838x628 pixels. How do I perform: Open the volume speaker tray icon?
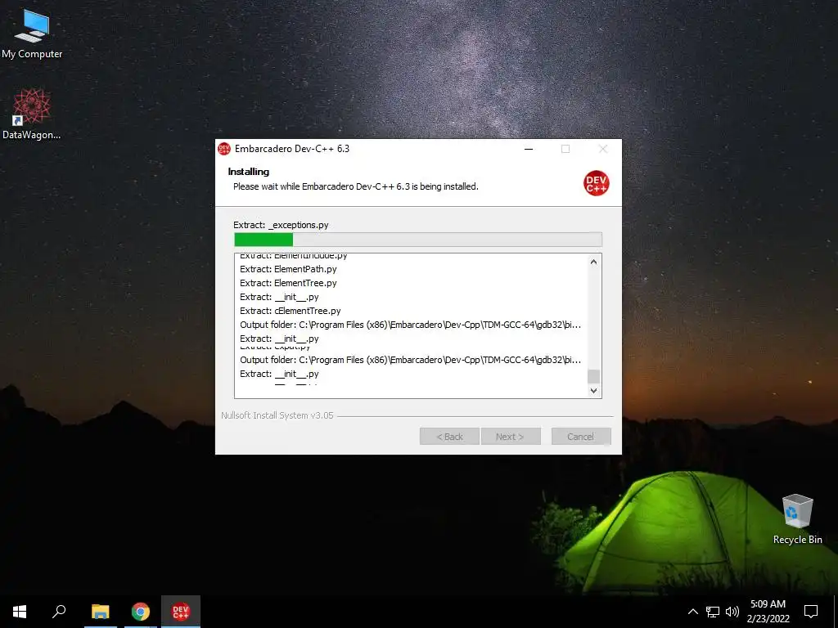[732, 612]
